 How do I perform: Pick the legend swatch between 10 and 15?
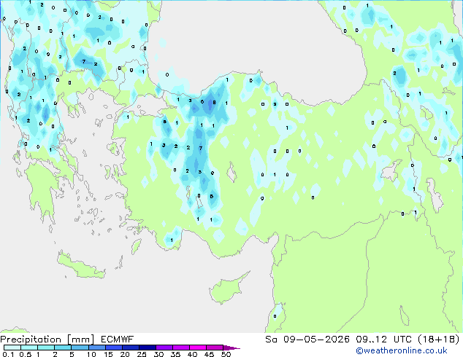tap(96, 348)
